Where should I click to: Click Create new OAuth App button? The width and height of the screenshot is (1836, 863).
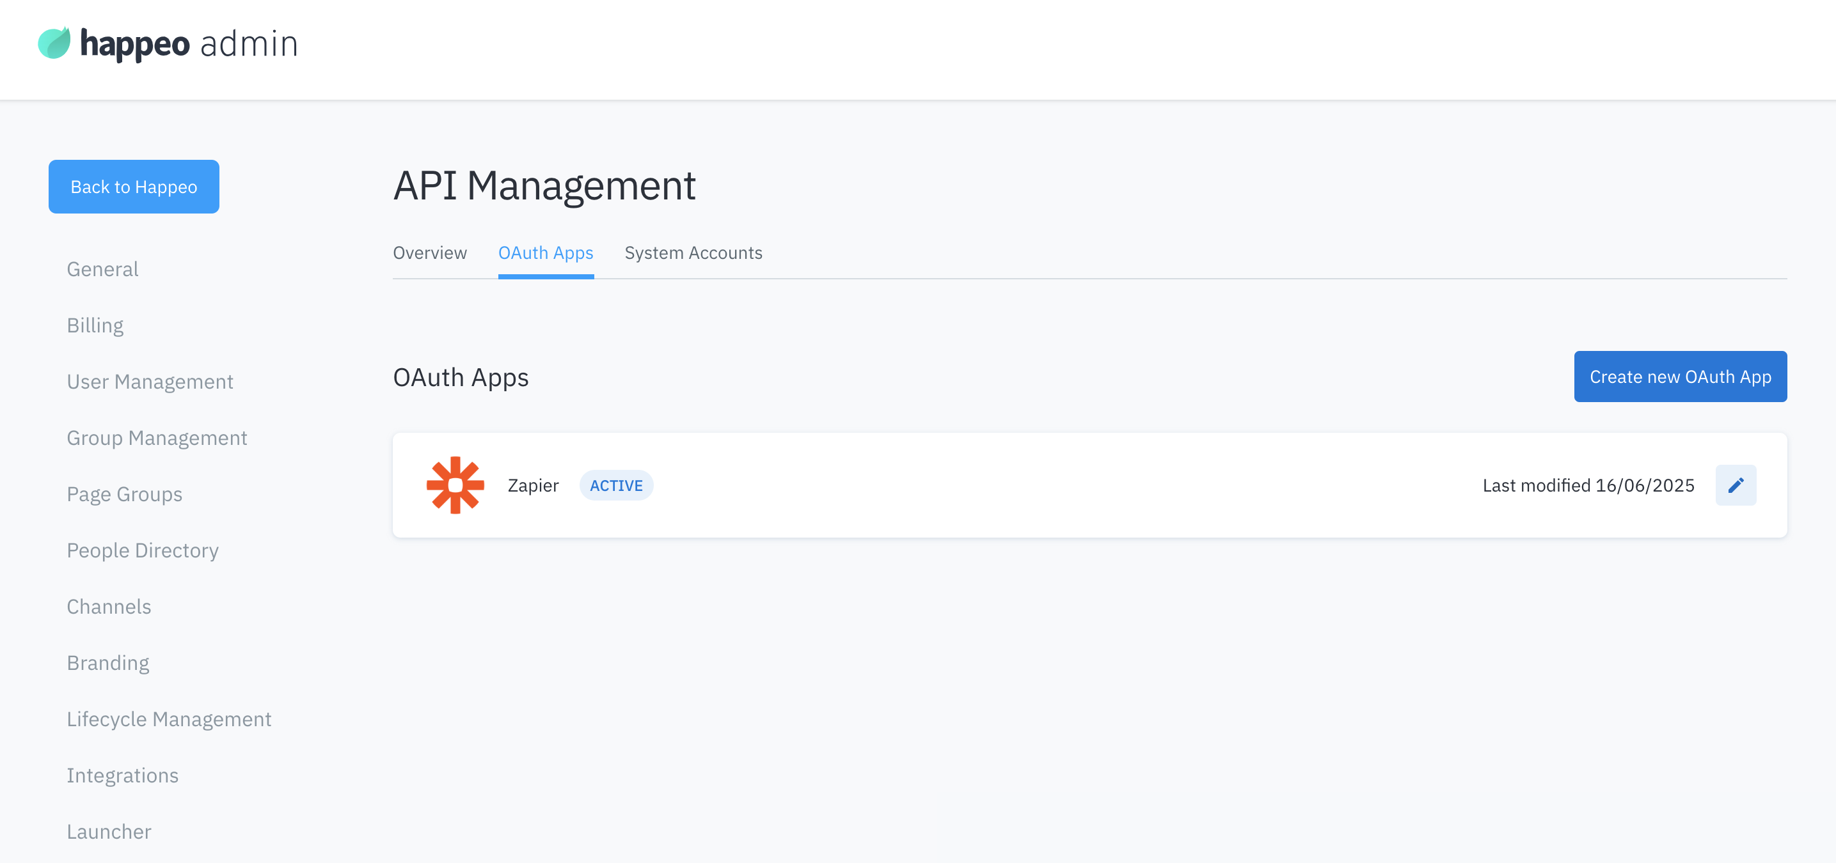pos(1680,377)
